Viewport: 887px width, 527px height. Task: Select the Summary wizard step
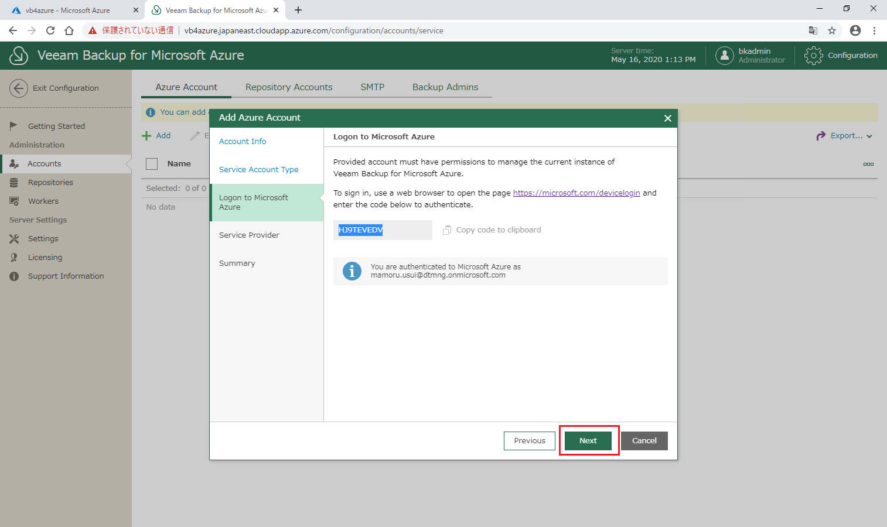pos(237,263)
